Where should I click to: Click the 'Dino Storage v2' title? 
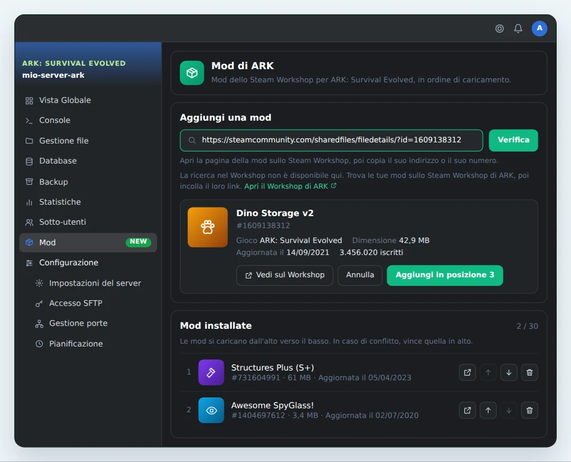275,213
